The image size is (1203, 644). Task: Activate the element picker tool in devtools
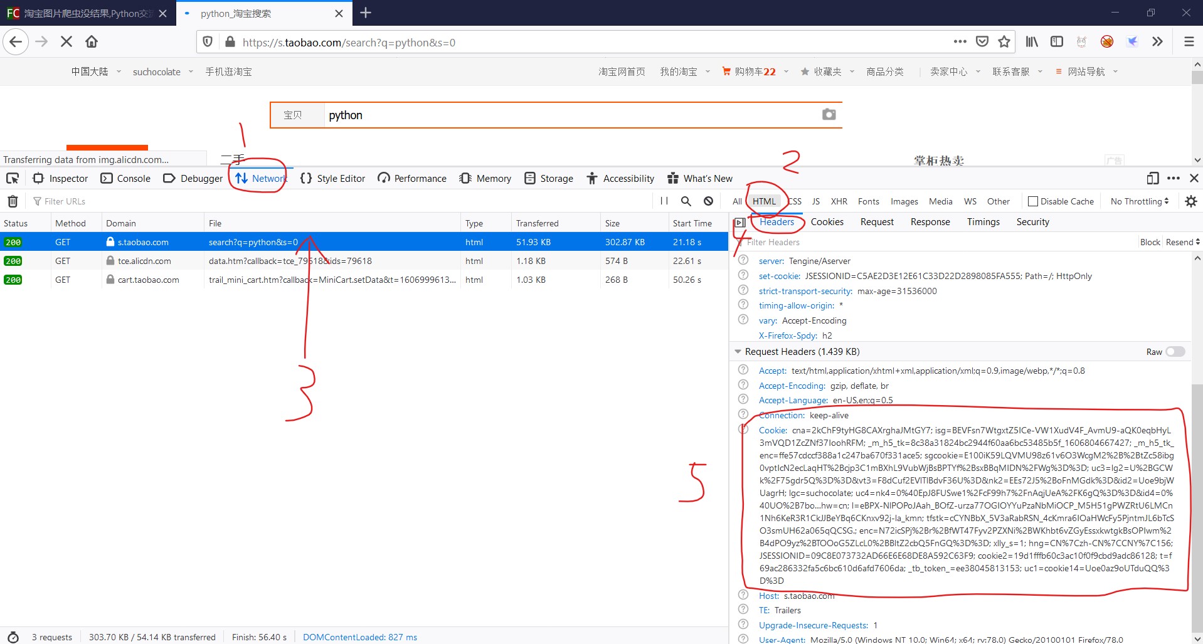[x=13, y=179]
